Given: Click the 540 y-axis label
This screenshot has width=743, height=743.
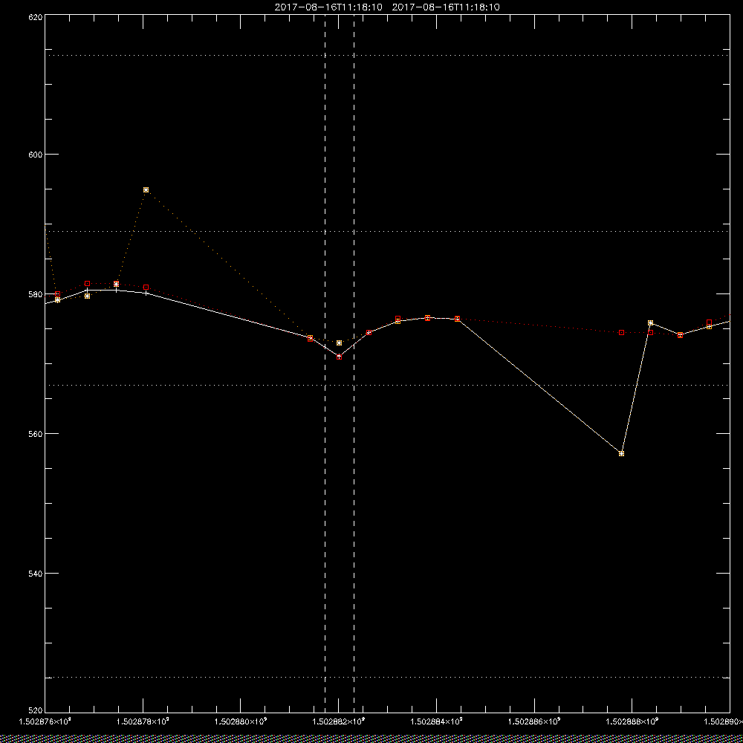Looking at the screenshot, I should [x=36, y=573].
